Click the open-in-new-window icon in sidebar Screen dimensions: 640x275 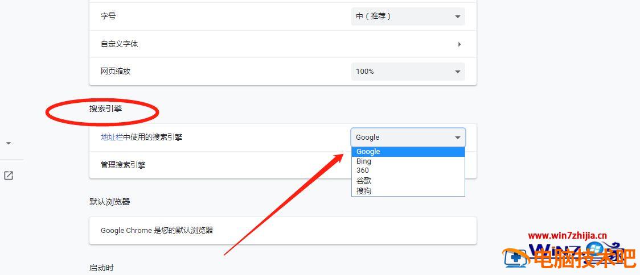[x=8, y=176]
